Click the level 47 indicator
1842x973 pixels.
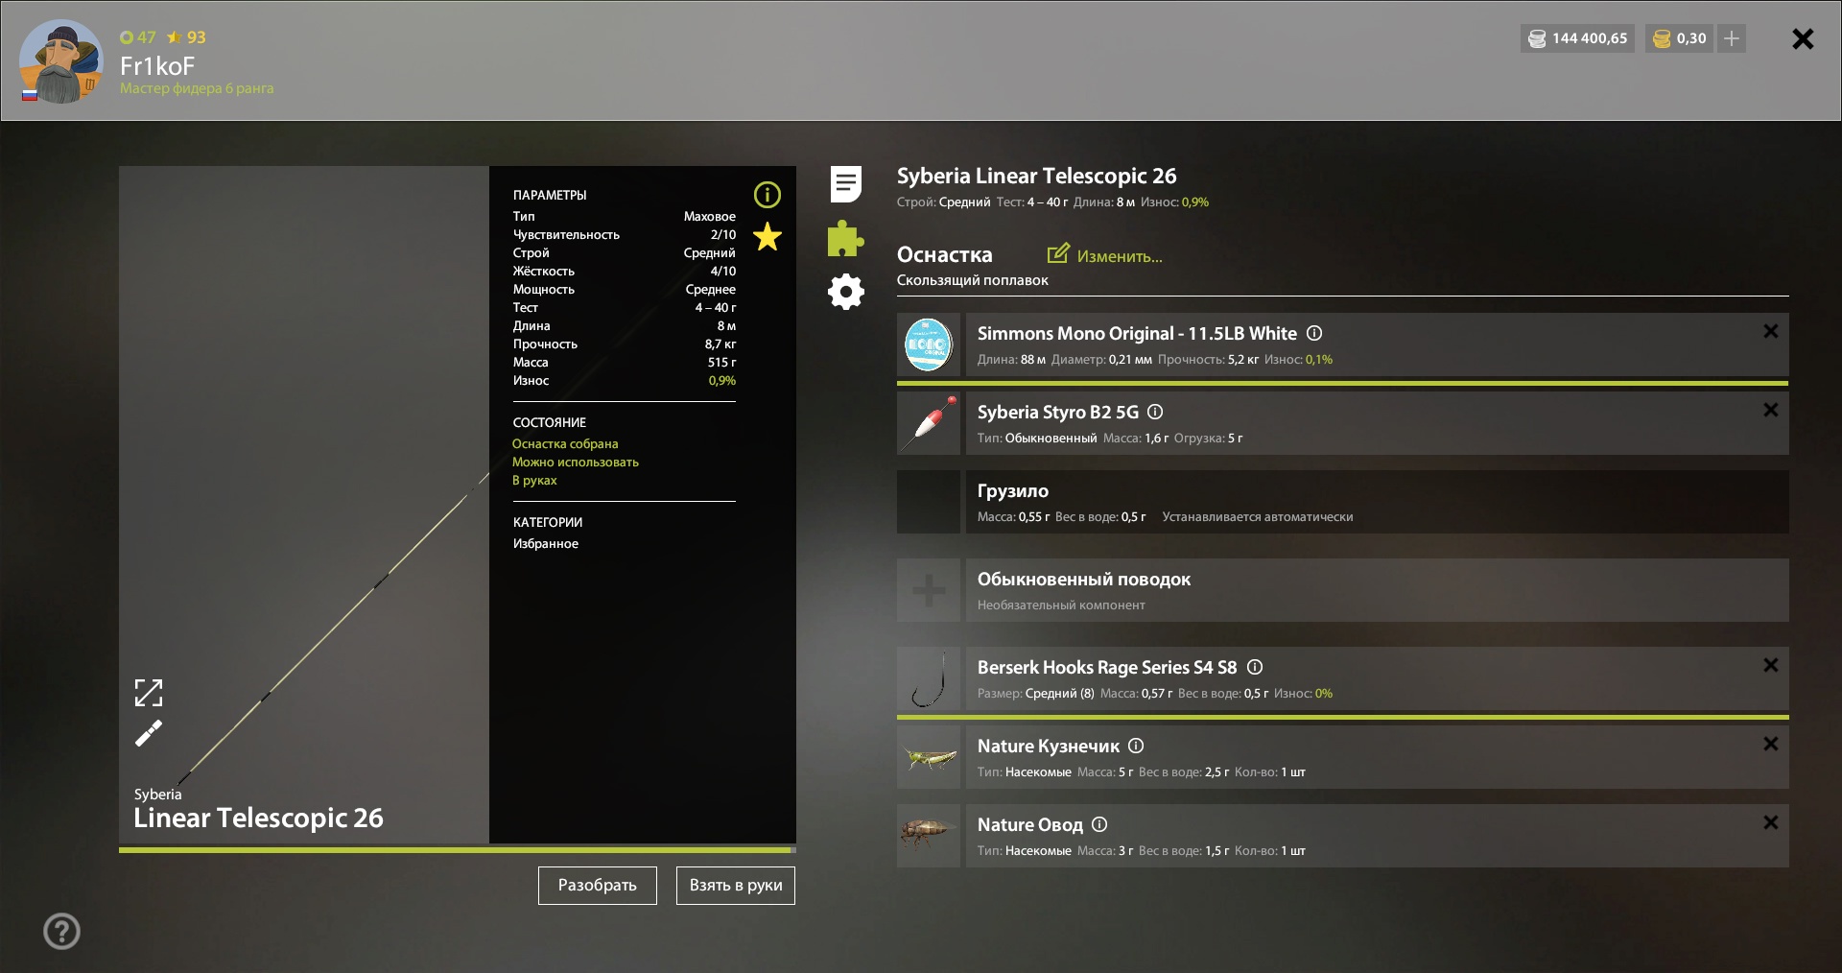[138, 37]
